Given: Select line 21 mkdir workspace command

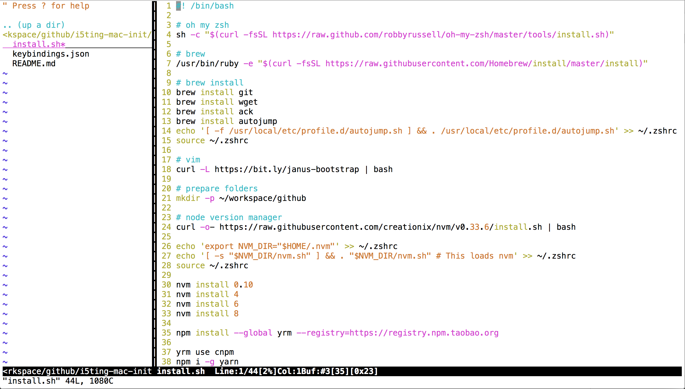Looking at the screenshot, I should pyautogui.click(x=241, y=198).
